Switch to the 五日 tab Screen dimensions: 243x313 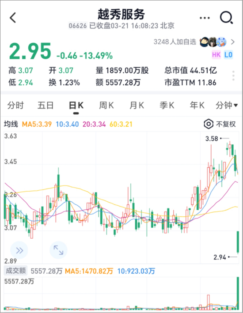tap(46, 106)
